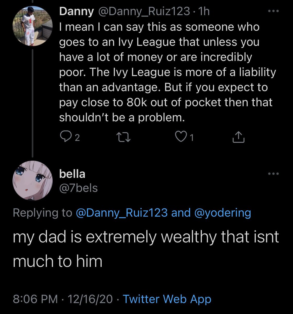View the like count on Danny's tweet

coord(192,138)
